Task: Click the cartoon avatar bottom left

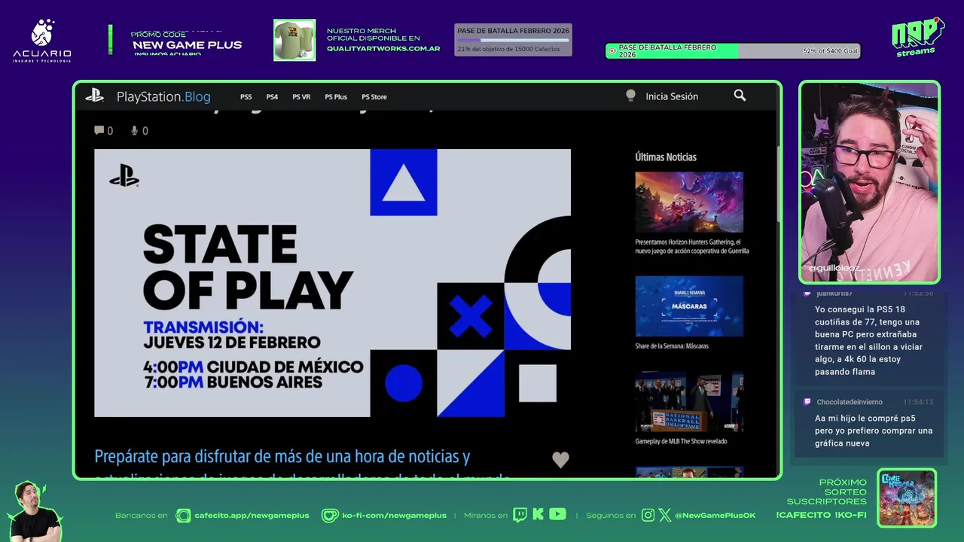Action: pyautogui.click(x=34, y=511)
